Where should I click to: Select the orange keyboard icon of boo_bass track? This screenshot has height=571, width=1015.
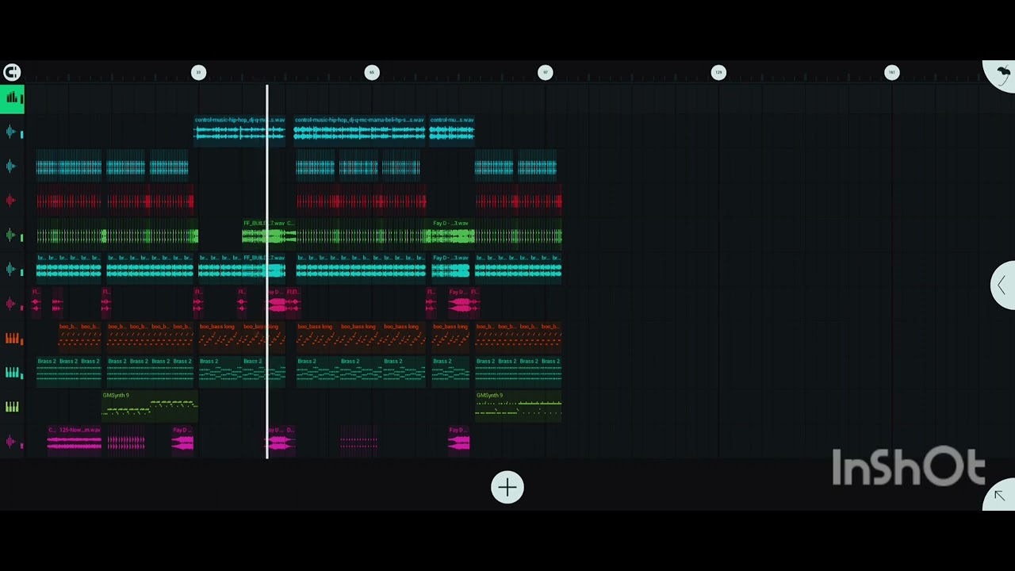coord(12,339)
